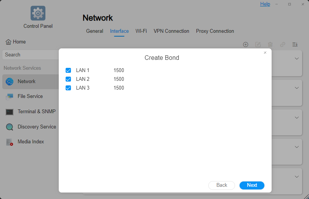Open Terminal & SNMP settings
The image size is (309, 199).
point(36,112)
